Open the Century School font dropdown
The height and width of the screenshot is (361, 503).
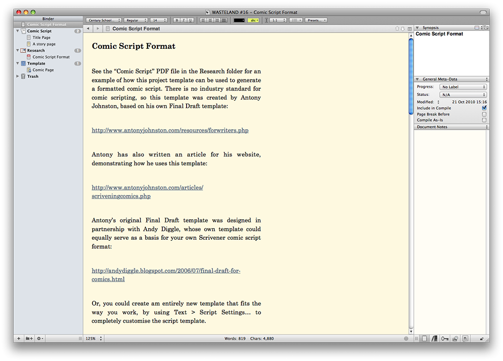104,20
